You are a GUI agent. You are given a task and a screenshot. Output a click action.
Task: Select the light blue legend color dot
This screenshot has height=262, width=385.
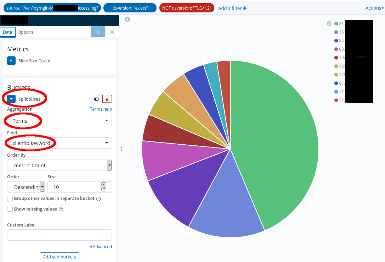[336, 32]
